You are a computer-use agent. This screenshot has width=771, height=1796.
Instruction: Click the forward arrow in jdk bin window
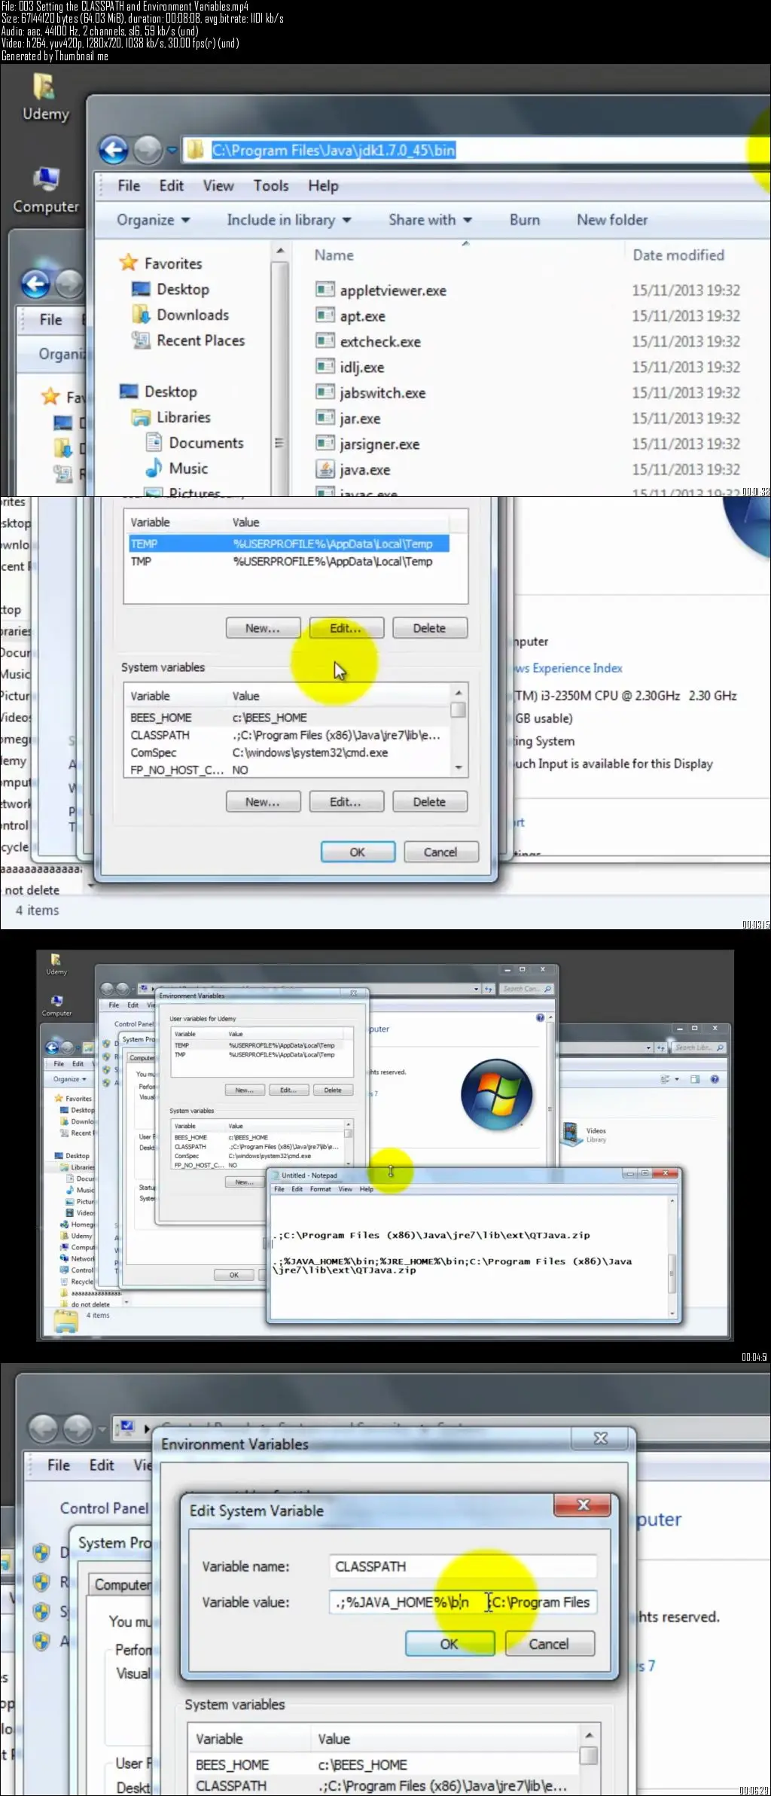coord(148,150)
